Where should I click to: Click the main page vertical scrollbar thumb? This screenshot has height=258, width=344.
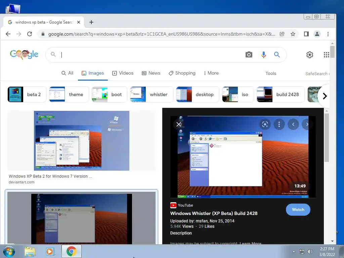coord(332,52)
